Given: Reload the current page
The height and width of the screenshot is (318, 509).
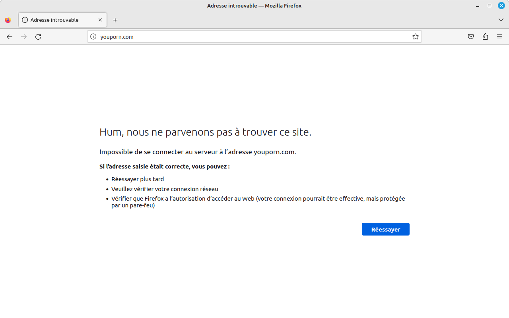Looking at the screenshot, I should [x=38, y=37].
